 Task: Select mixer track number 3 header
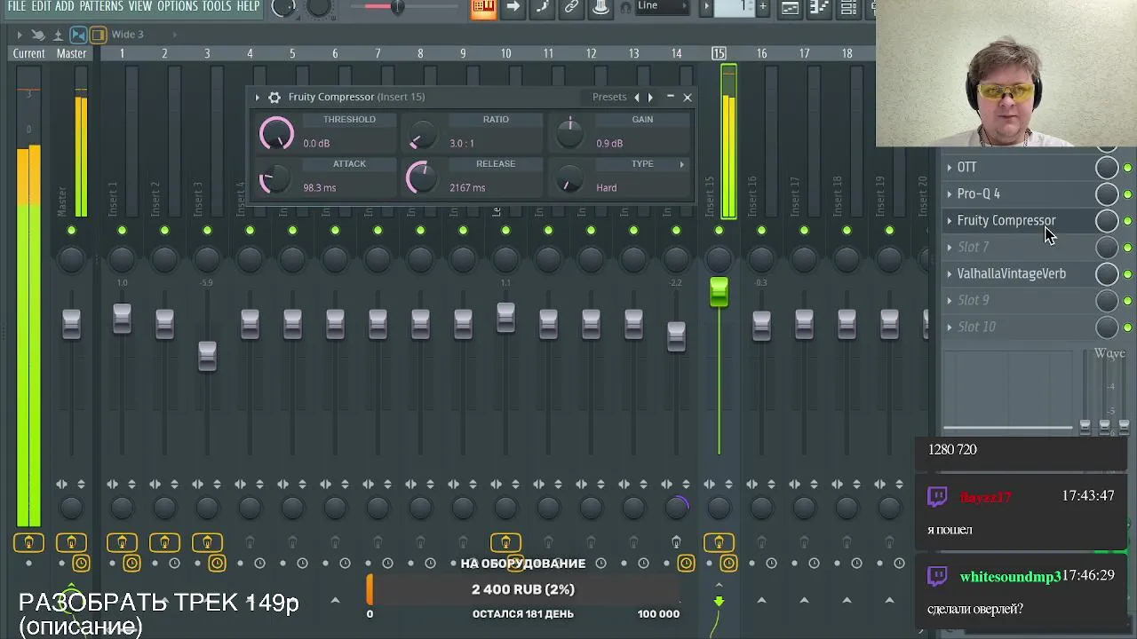coord(207,54)
